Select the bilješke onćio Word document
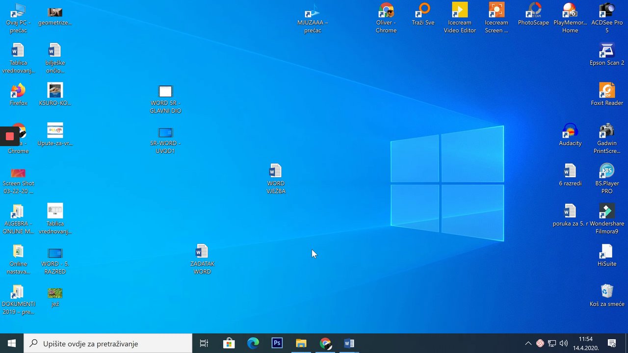The image size is (628, 353). (x=54, y=50)
